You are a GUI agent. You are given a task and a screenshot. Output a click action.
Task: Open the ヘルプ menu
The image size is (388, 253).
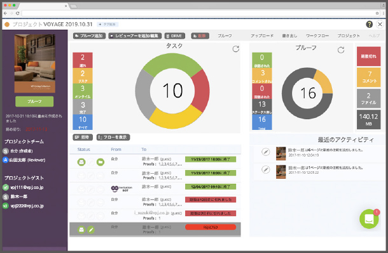(x=374, y=36)
